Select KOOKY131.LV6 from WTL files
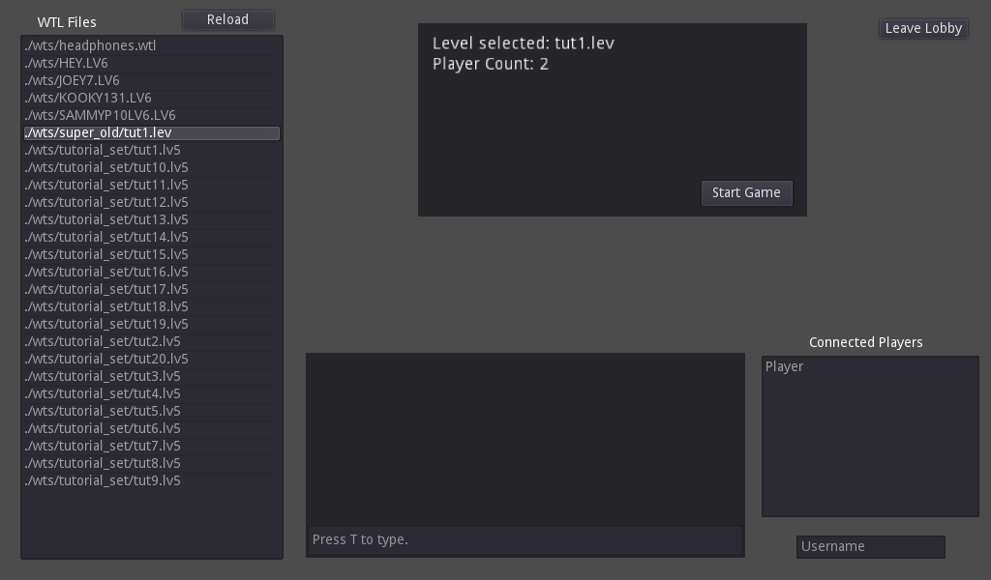 [x=88, y=98]
